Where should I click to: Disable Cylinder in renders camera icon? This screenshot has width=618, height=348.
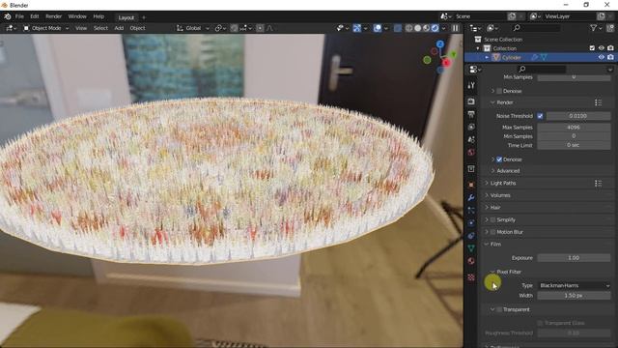610,57
